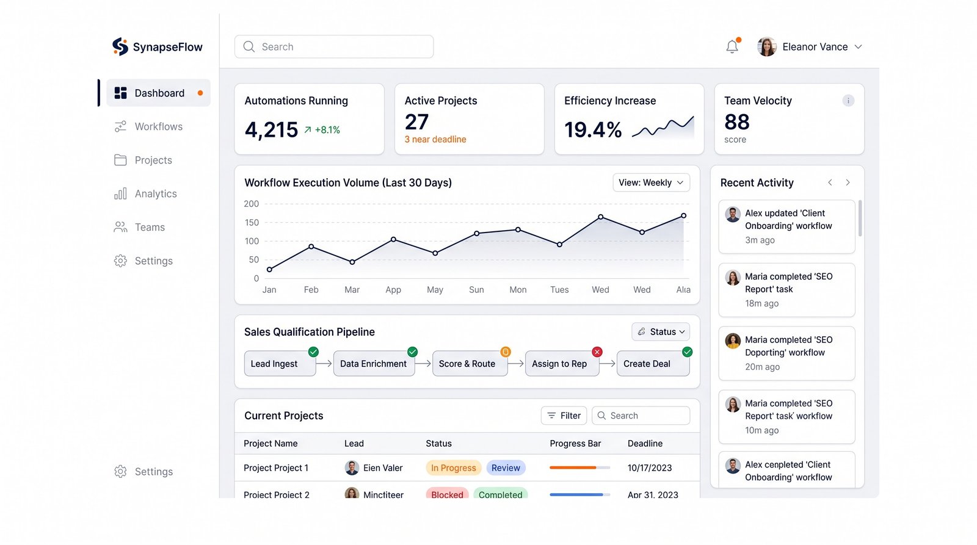Click the red error badge on Assign to Rep
The width and height of the screenshot is (977, 545).
click(597, 352)
